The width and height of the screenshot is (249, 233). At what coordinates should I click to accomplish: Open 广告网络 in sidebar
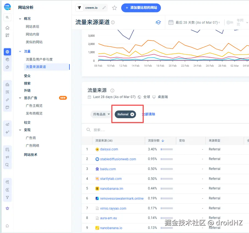[32, 145]
